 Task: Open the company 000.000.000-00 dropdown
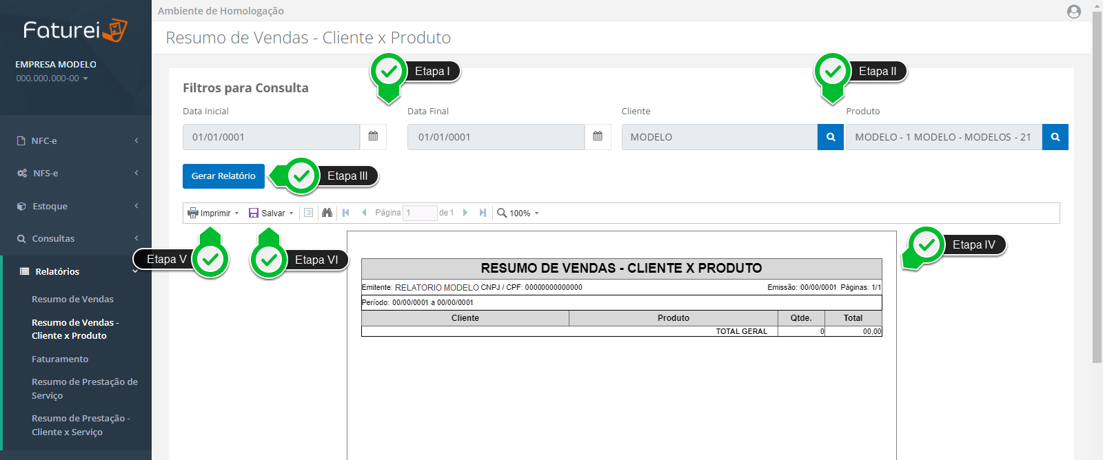52,79
